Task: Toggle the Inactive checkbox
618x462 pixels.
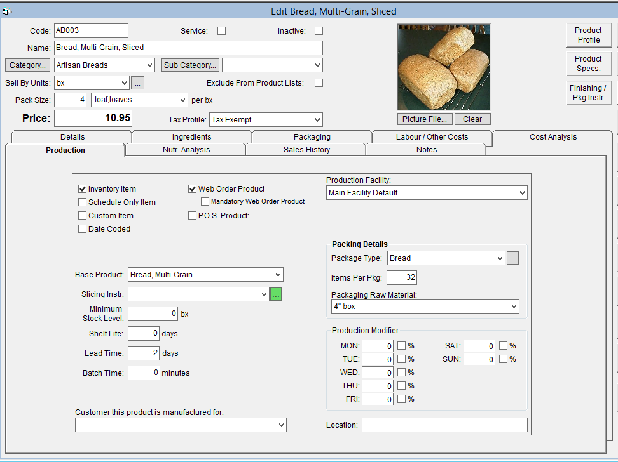Action: coord(319,30)
